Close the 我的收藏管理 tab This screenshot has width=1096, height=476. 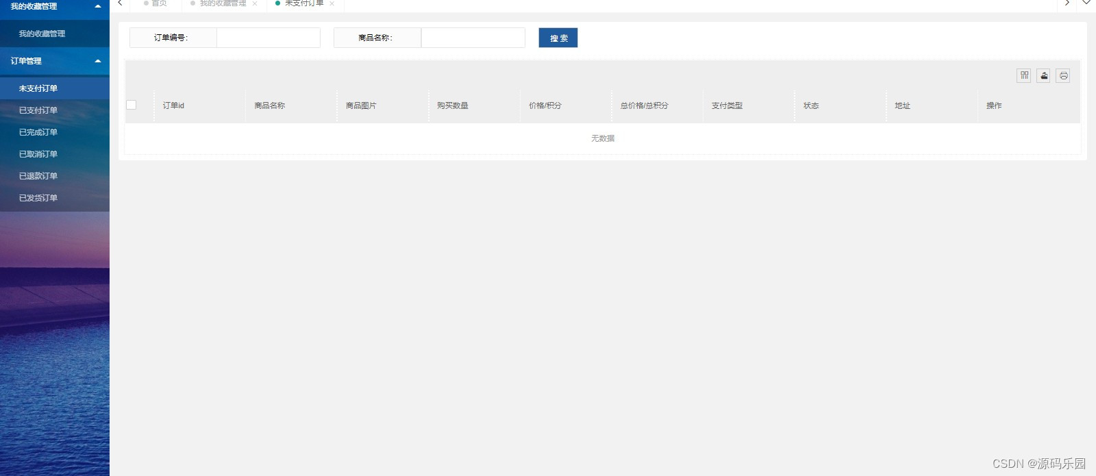[255, 3]
